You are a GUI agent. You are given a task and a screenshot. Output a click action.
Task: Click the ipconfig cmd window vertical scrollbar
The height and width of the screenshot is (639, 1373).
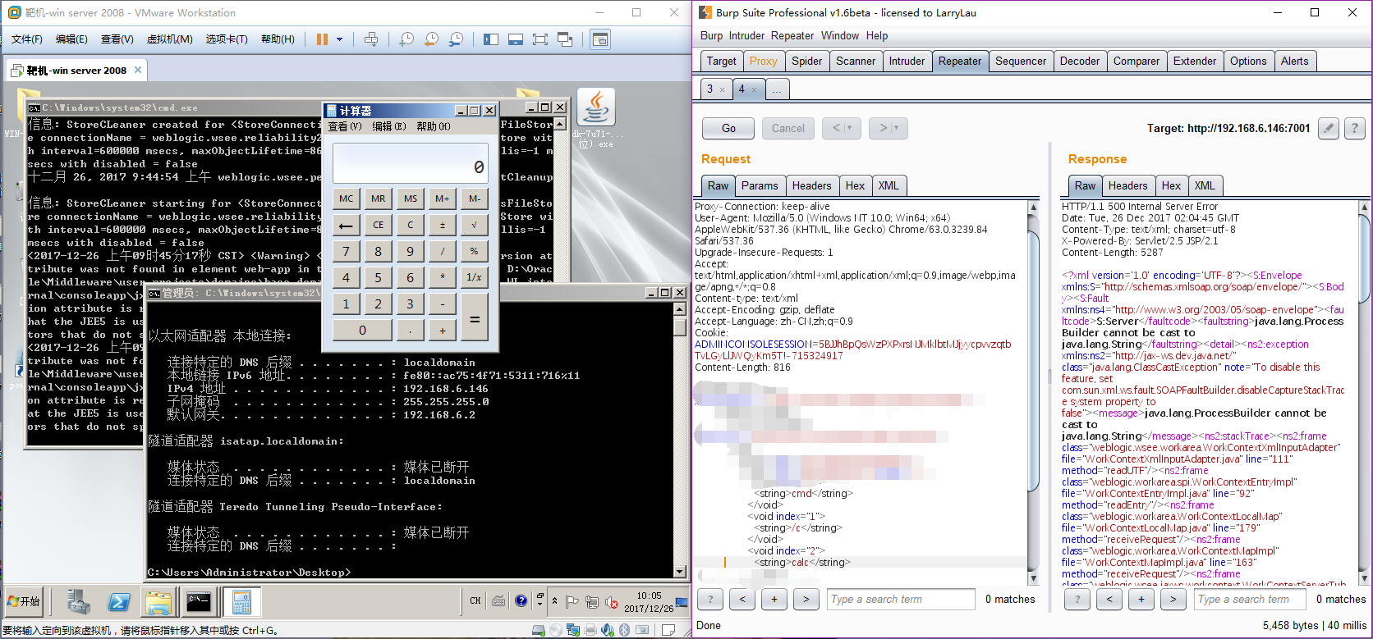[679, 440]
